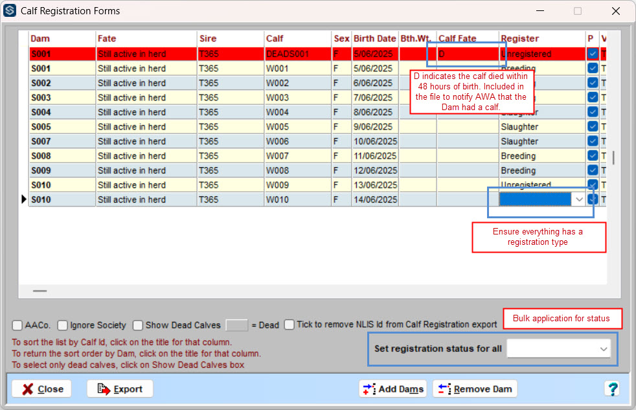
Task: Expand Set registration status for all dropdown
Action: (604, 348)
